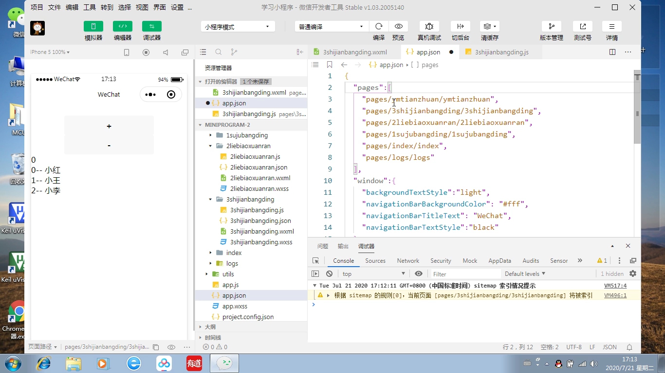Open the file search icon
This screenshot has height=373, width=665.
point(219,52)
